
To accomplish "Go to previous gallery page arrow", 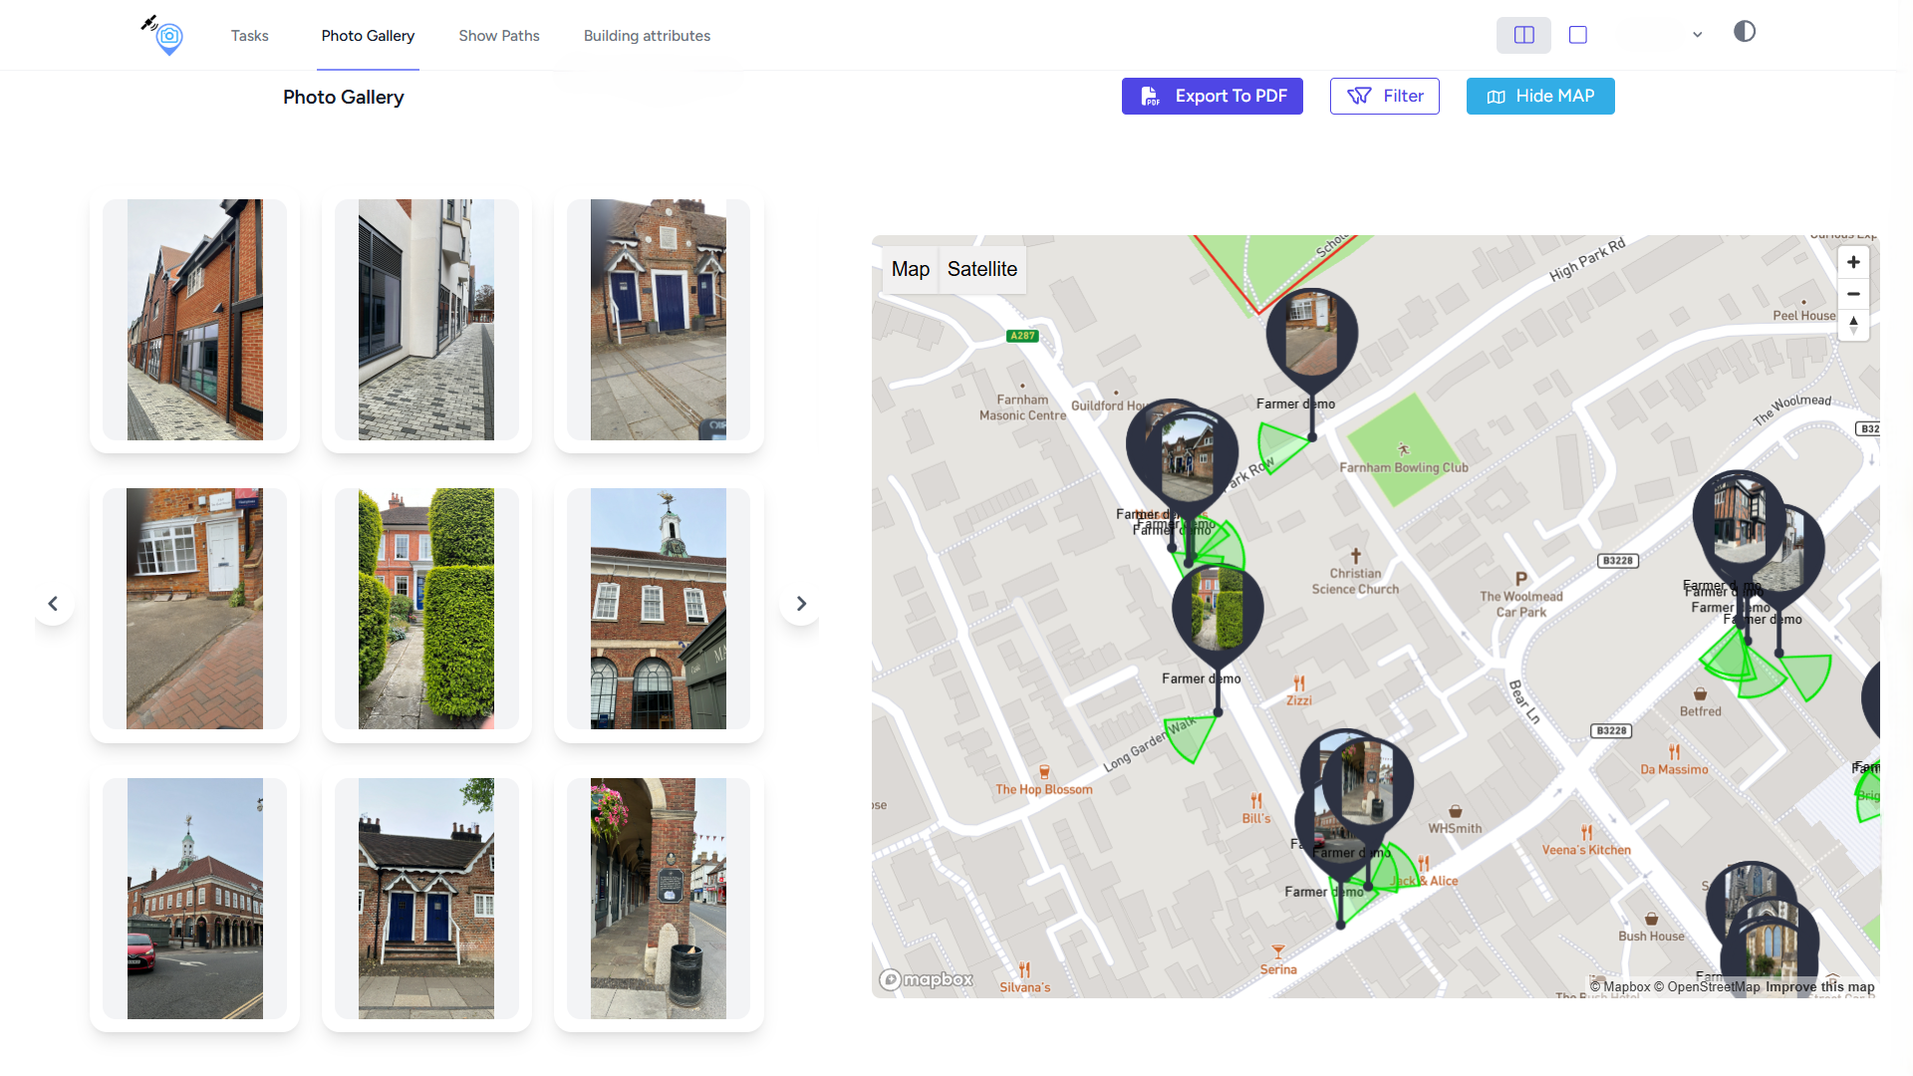I will [53, 604].
